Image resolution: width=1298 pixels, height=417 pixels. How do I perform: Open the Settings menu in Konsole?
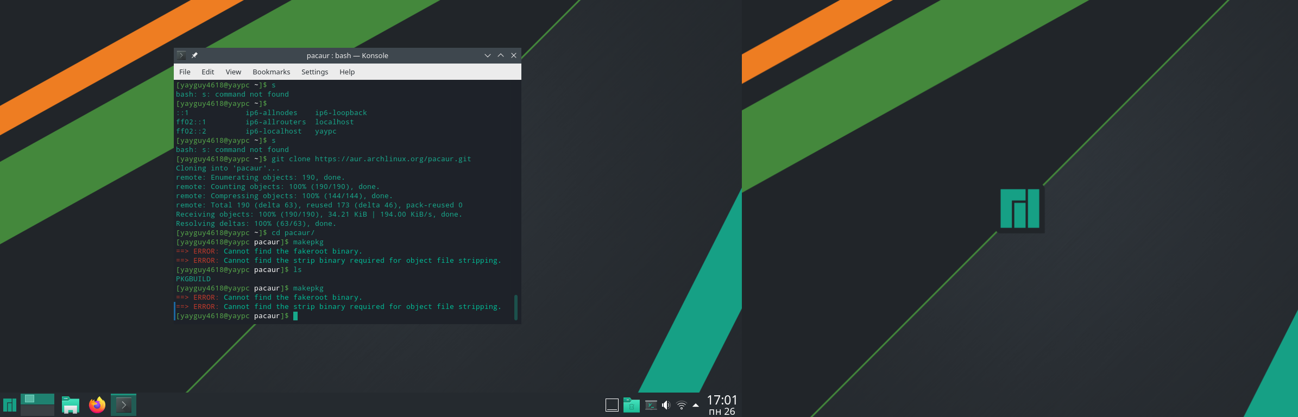(x=314, y=72)
